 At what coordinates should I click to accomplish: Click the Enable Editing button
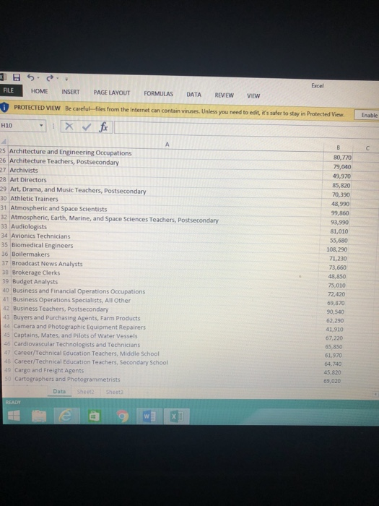[367, 115]
